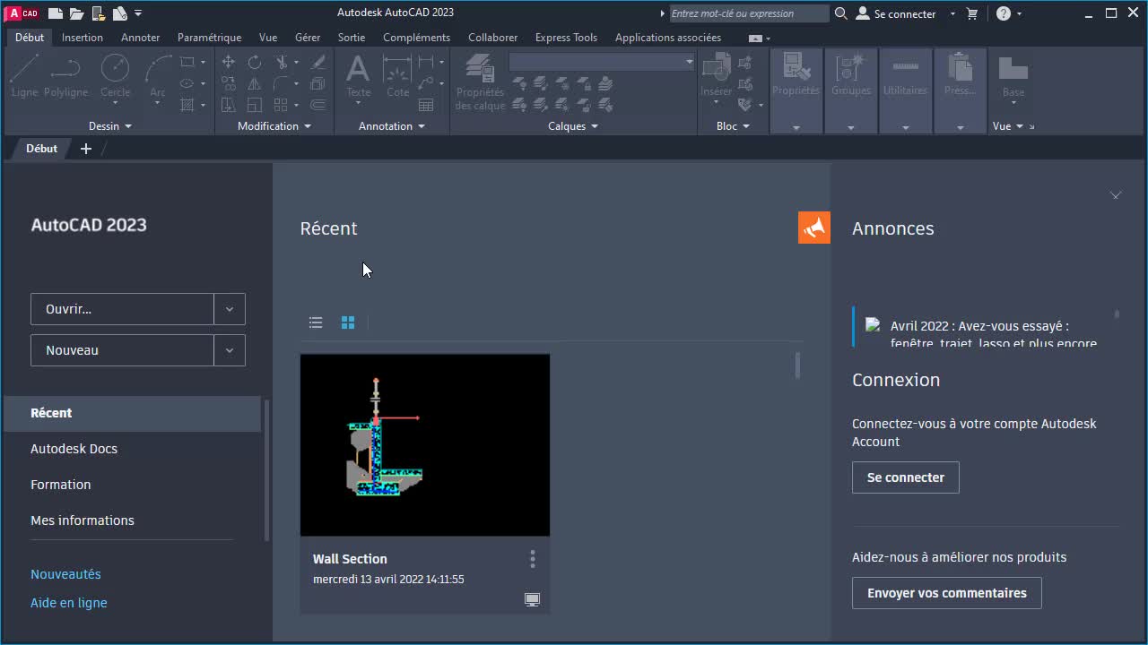Click the Rotate tool icon in Modification

tap(255, 63)
